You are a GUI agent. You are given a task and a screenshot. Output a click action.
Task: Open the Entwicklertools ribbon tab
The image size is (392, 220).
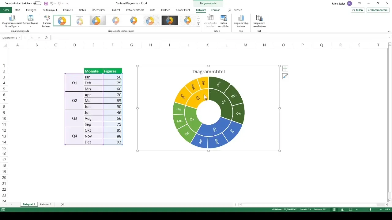coord(135,10)
